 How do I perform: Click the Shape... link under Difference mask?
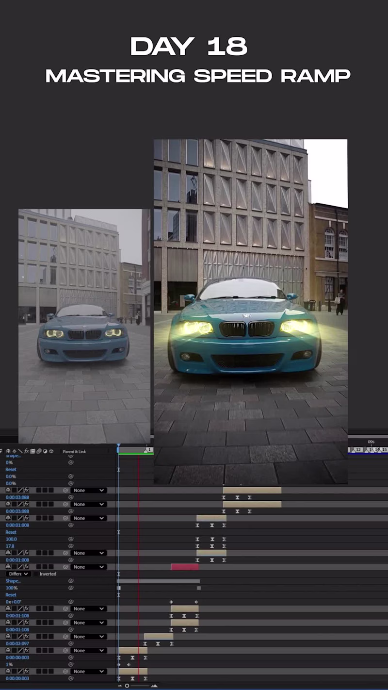(x=13, y=581)
